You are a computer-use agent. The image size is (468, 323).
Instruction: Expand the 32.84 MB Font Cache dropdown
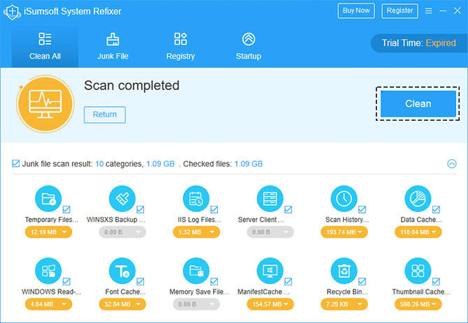coord(122,304)
